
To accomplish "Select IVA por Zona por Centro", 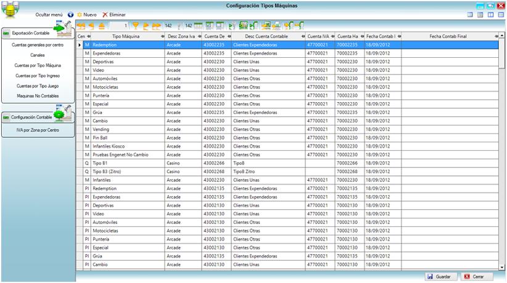I will (38, 130).
